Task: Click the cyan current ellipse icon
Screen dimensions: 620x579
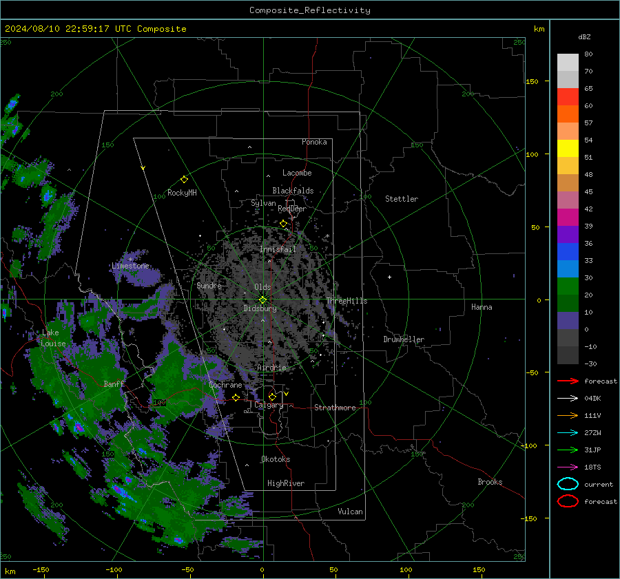Action: click(x=568, y=484)
